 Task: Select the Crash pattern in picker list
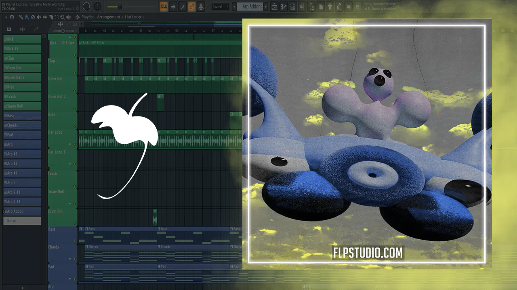coord(22,97)
